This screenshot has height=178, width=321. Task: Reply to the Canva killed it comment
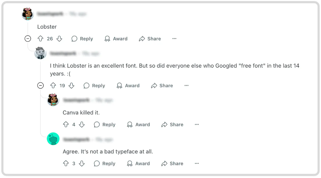[x=104, y=125]
